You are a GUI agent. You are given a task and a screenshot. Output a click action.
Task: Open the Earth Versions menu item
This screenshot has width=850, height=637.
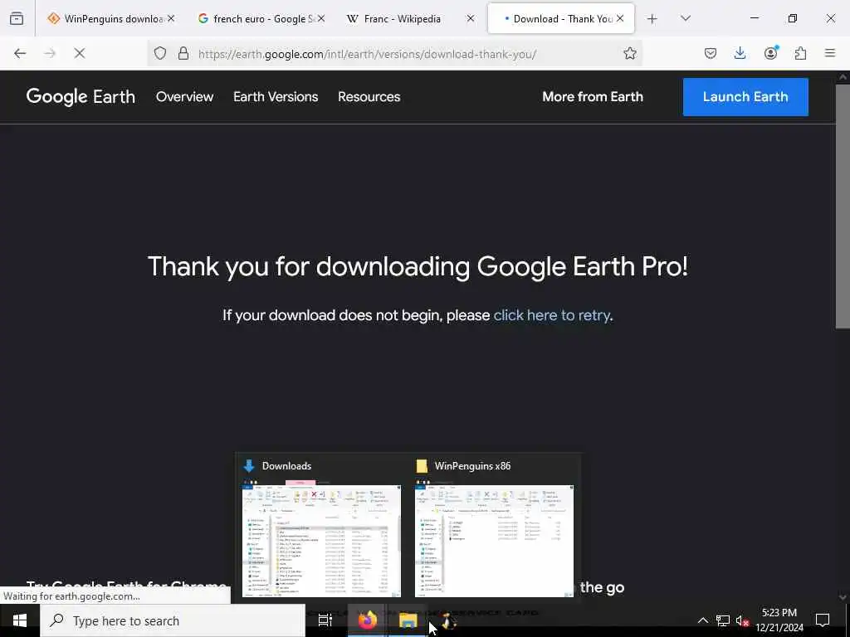click(276, 96)
